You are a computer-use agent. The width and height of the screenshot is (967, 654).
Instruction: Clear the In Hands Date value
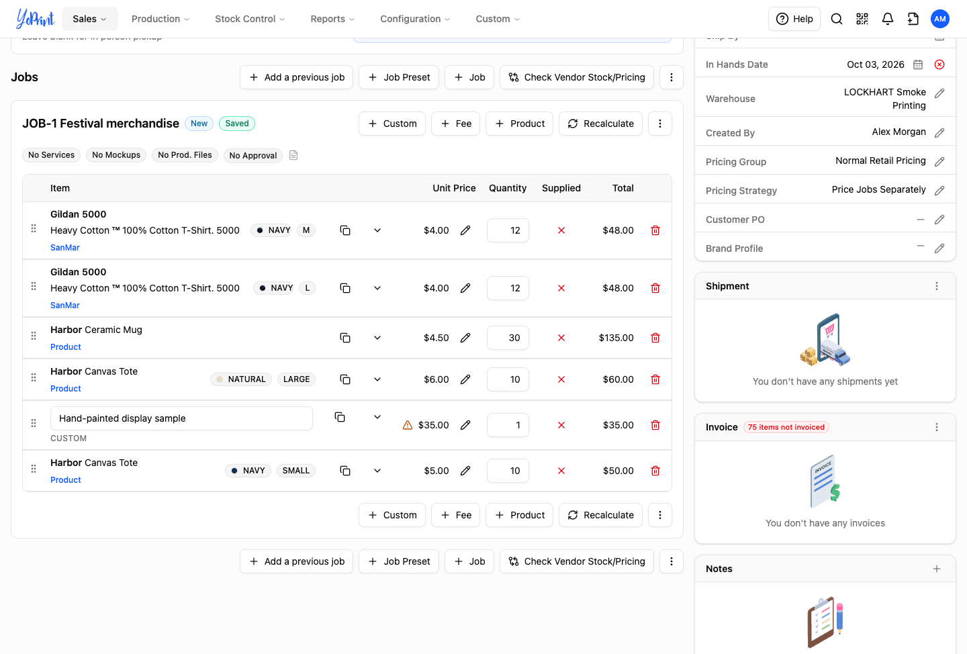pos(939,64)
